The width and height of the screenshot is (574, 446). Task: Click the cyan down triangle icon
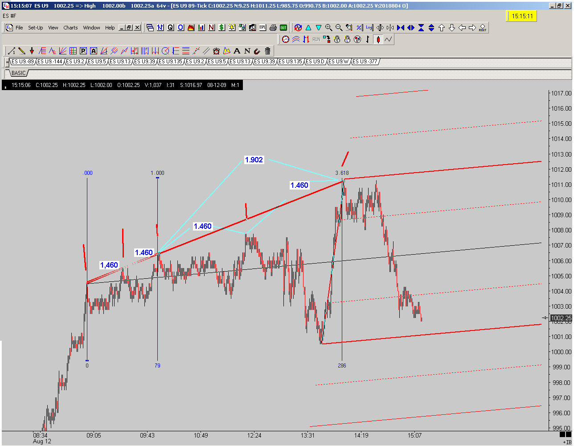tap(319, 28)
